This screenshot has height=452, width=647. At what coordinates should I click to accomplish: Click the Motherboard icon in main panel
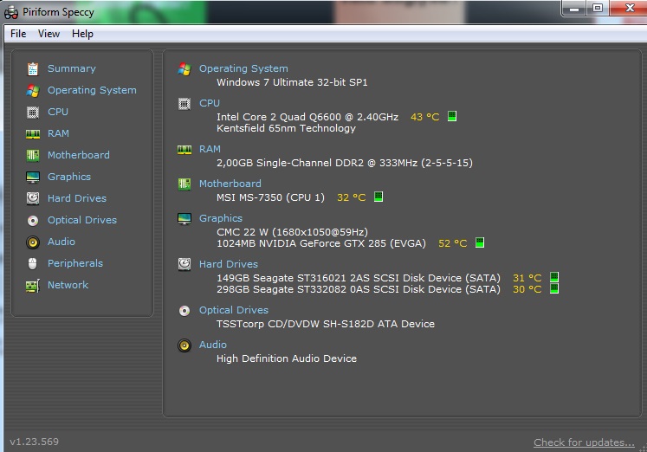(x=184, y=184)
